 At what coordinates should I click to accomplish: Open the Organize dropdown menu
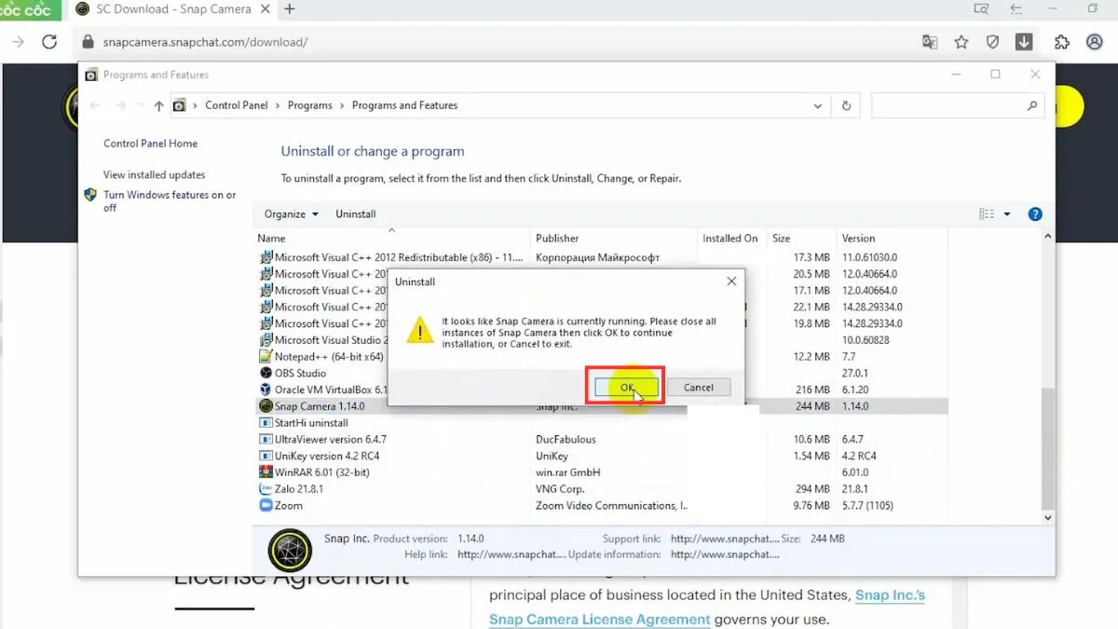(x=291, y=214)
